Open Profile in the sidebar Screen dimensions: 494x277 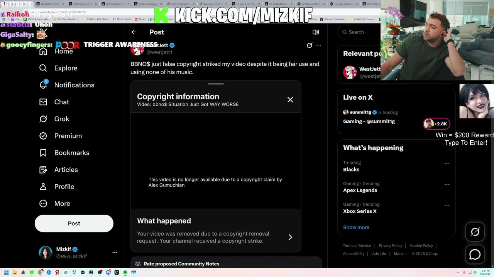click(56, 187)
